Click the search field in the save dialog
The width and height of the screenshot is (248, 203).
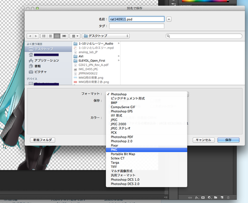[204, 36]
